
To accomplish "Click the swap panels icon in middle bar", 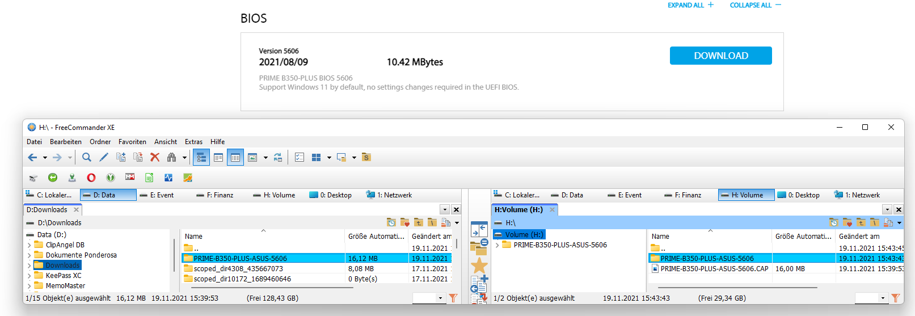I will (x=479, y=230).
